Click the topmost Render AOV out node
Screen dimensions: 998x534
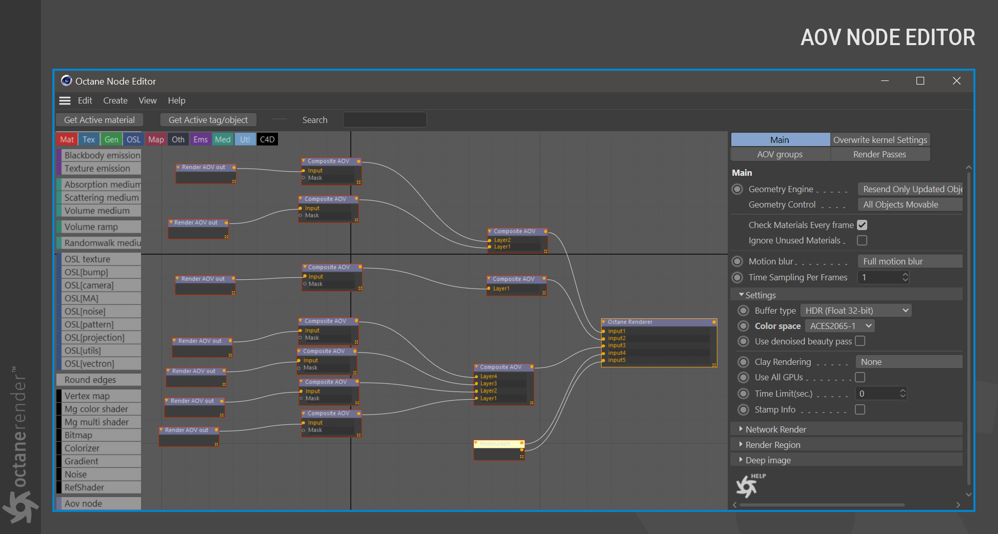(206, 174)
